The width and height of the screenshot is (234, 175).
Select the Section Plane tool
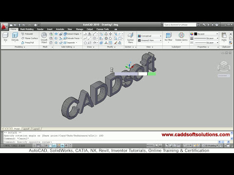click(x=130, y=38)
